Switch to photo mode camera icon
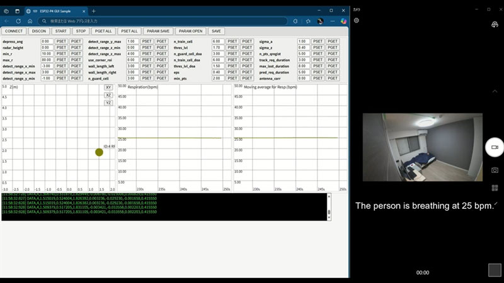Image resolution: width=504 pixels, height=283 pixels. [495, 170]
